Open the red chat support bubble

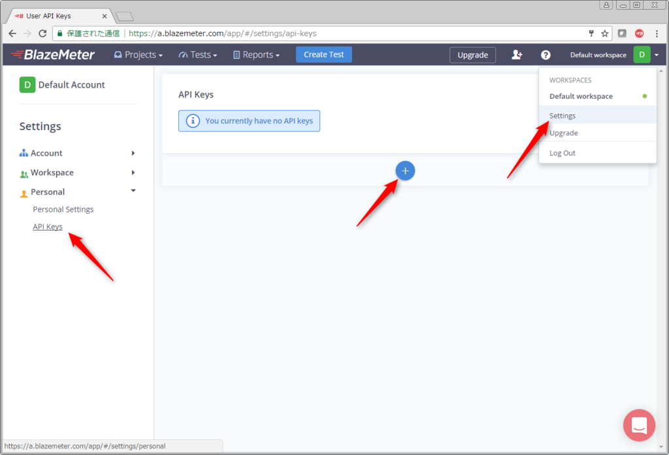pos(639,425)
